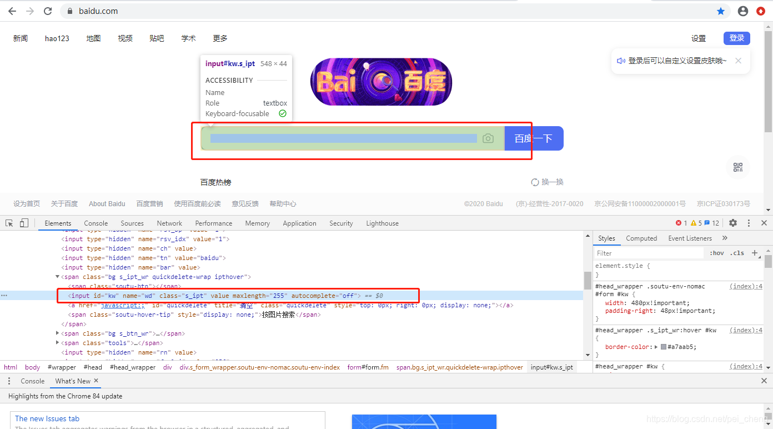The width and height of the screenshot is (773, 429).
Task: Click the 意见反馈 footer link
Action: (245, 204)
